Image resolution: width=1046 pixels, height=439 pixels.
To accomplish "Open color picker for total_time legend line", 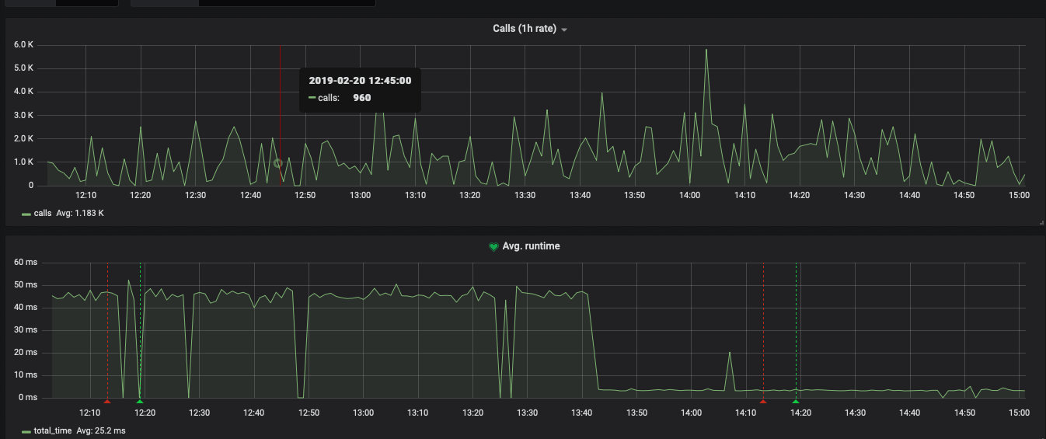I will 26,430.
